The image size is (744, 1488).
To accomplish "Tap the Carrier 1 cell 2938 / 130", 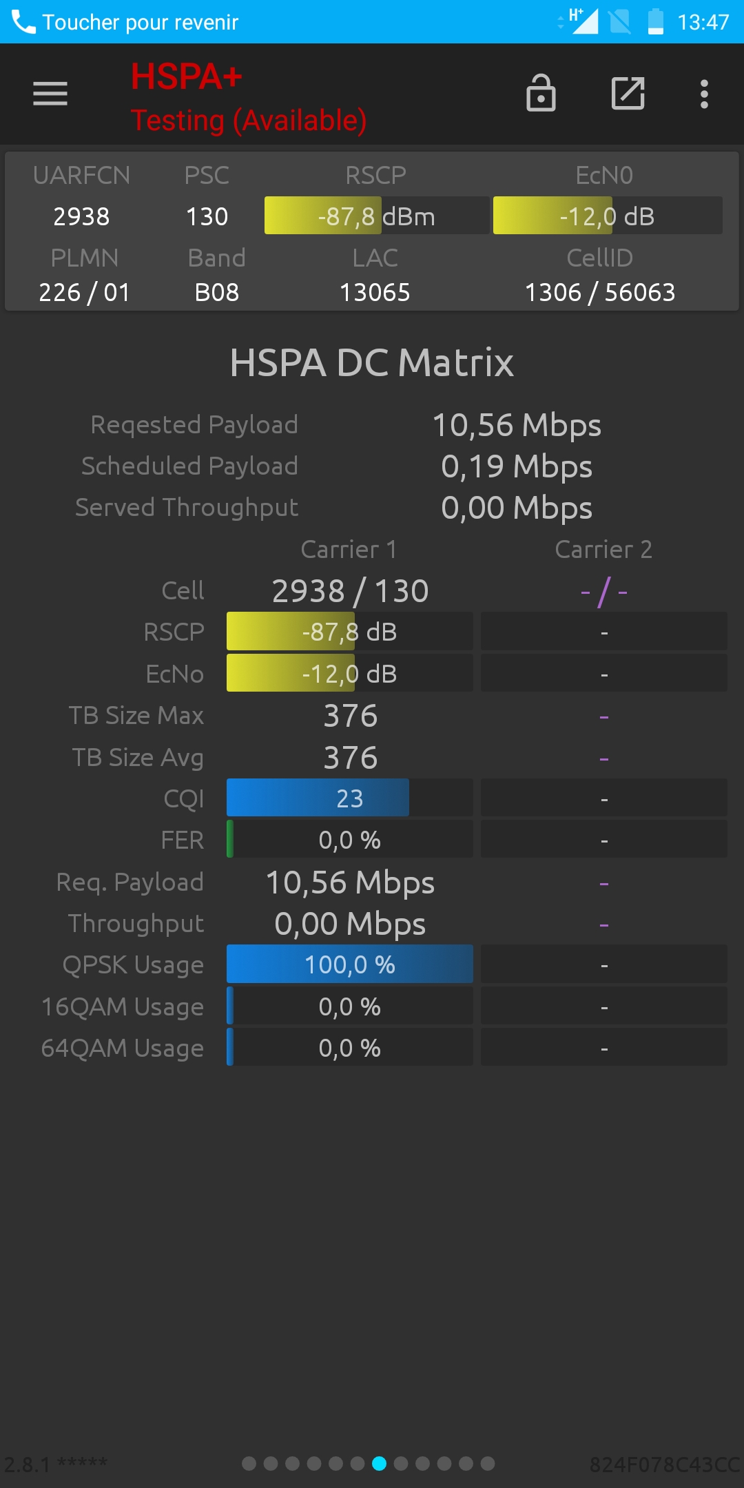I will [x=350, y=591].
